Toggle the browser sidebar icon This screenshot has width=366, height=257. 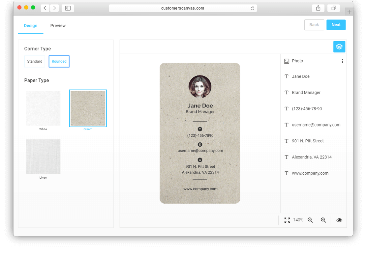[x=68, y=8]
